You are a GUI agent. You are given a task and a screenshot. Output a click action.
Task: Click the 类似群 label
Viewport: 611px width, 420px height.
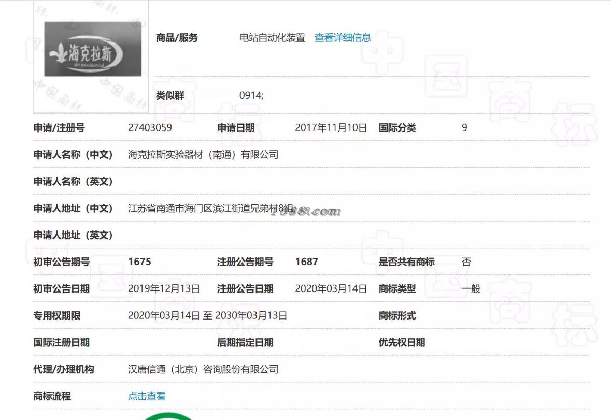170,95
